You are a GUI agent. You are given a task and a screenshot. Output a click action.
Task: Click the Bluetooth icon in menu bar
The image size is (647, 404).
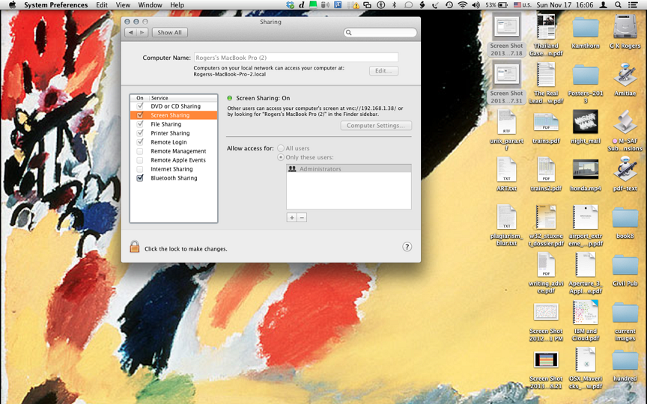tap(394, 5)
